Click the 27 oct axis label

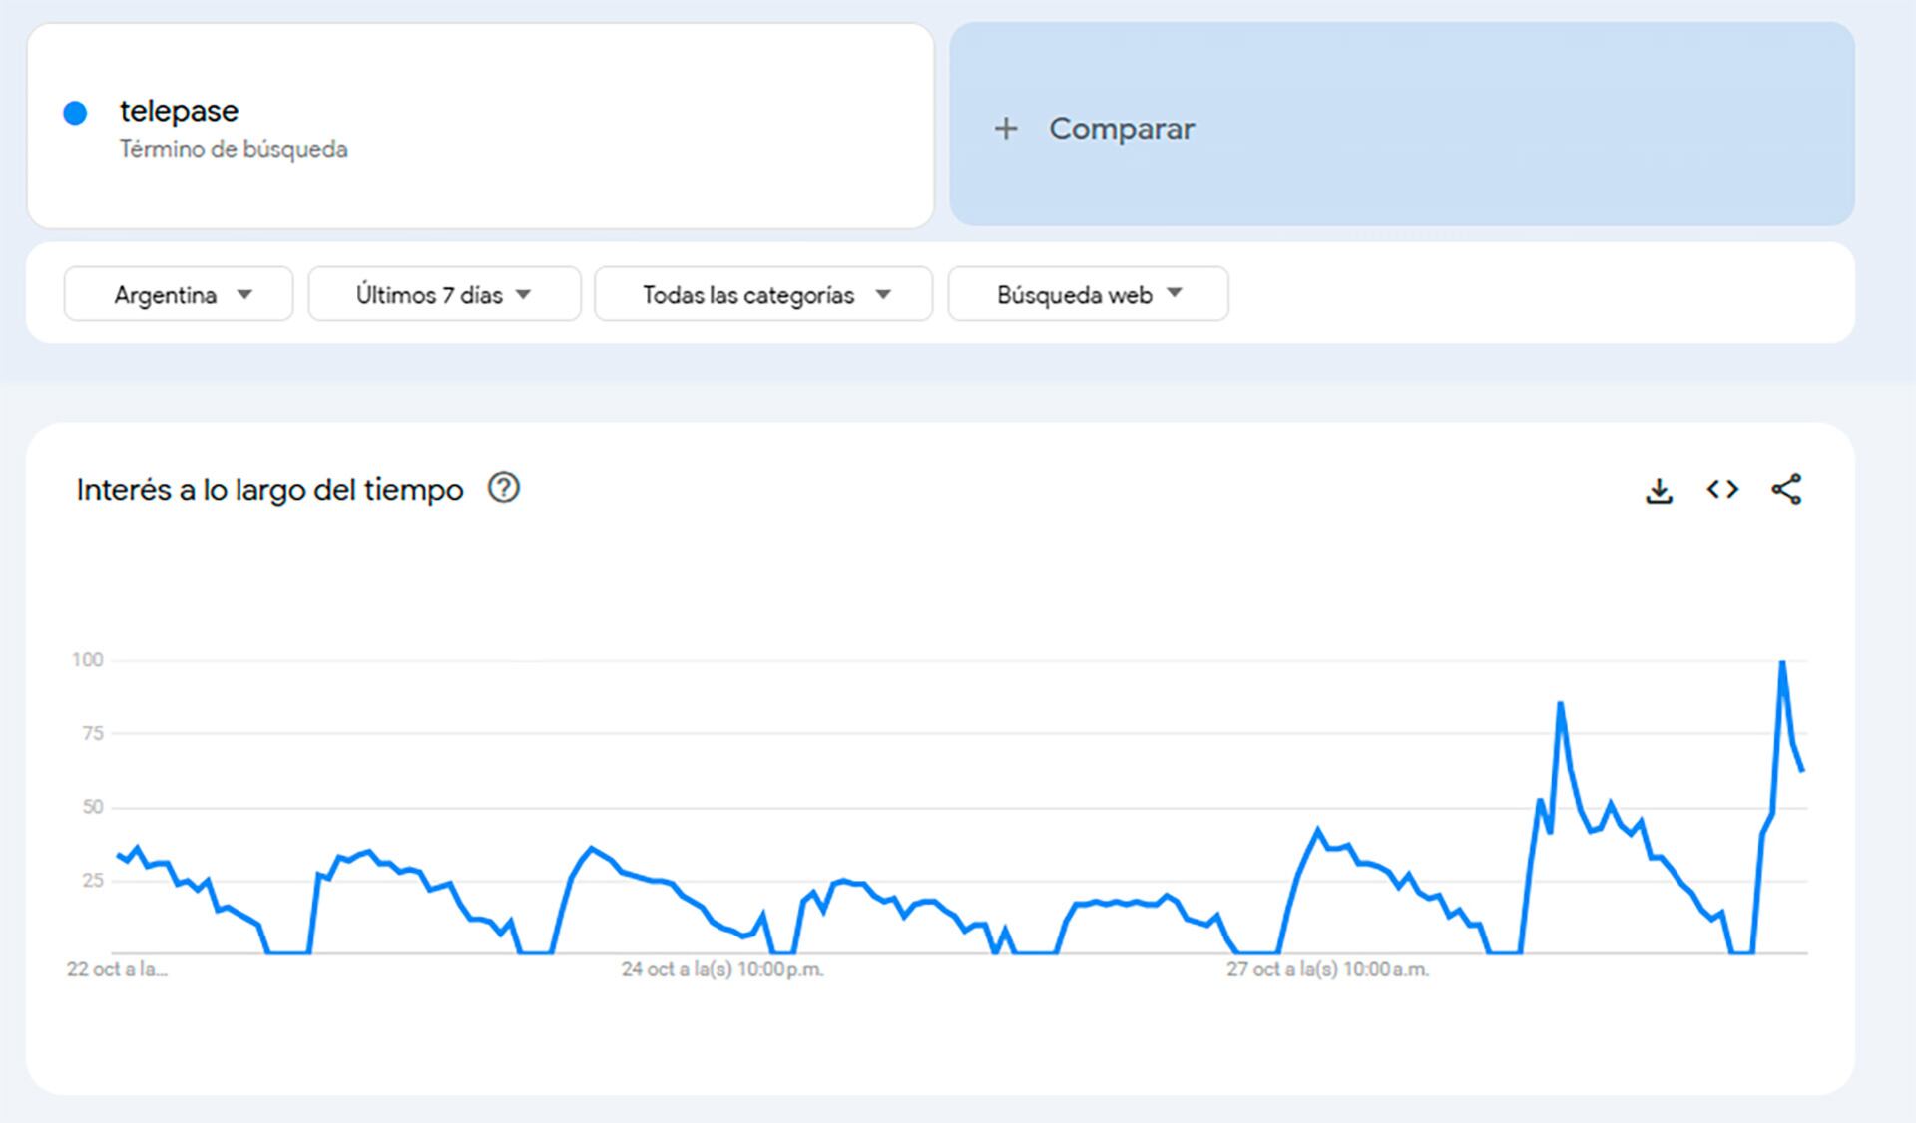1327,967
